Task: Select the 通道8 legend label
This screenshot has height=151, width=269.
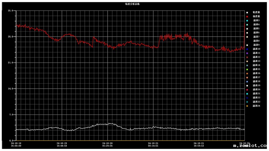Action: [x=256, y=41]
